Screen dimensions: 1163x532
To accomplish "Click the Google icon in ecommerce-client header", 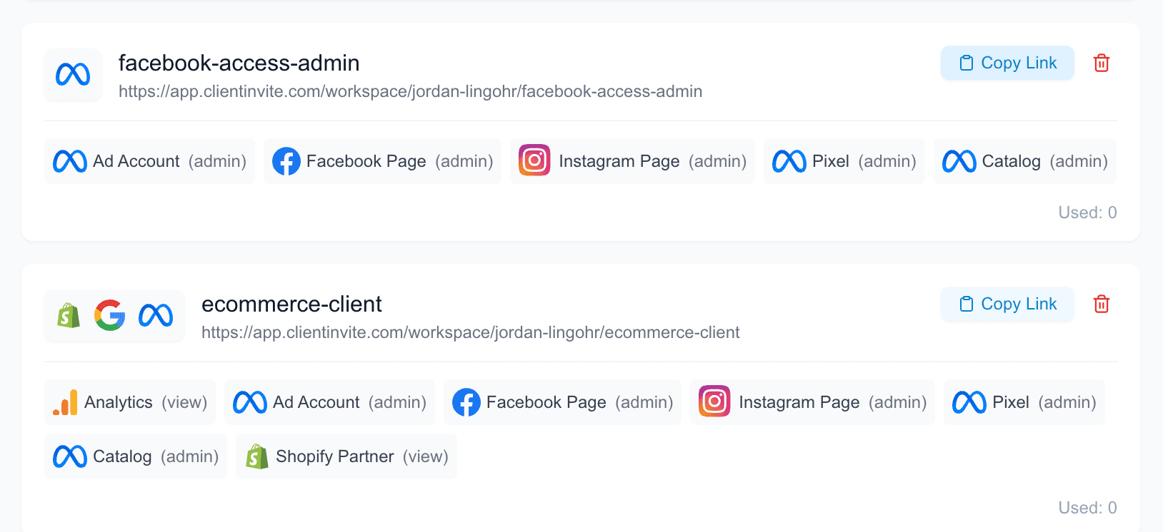I will (x=110, y=315).
